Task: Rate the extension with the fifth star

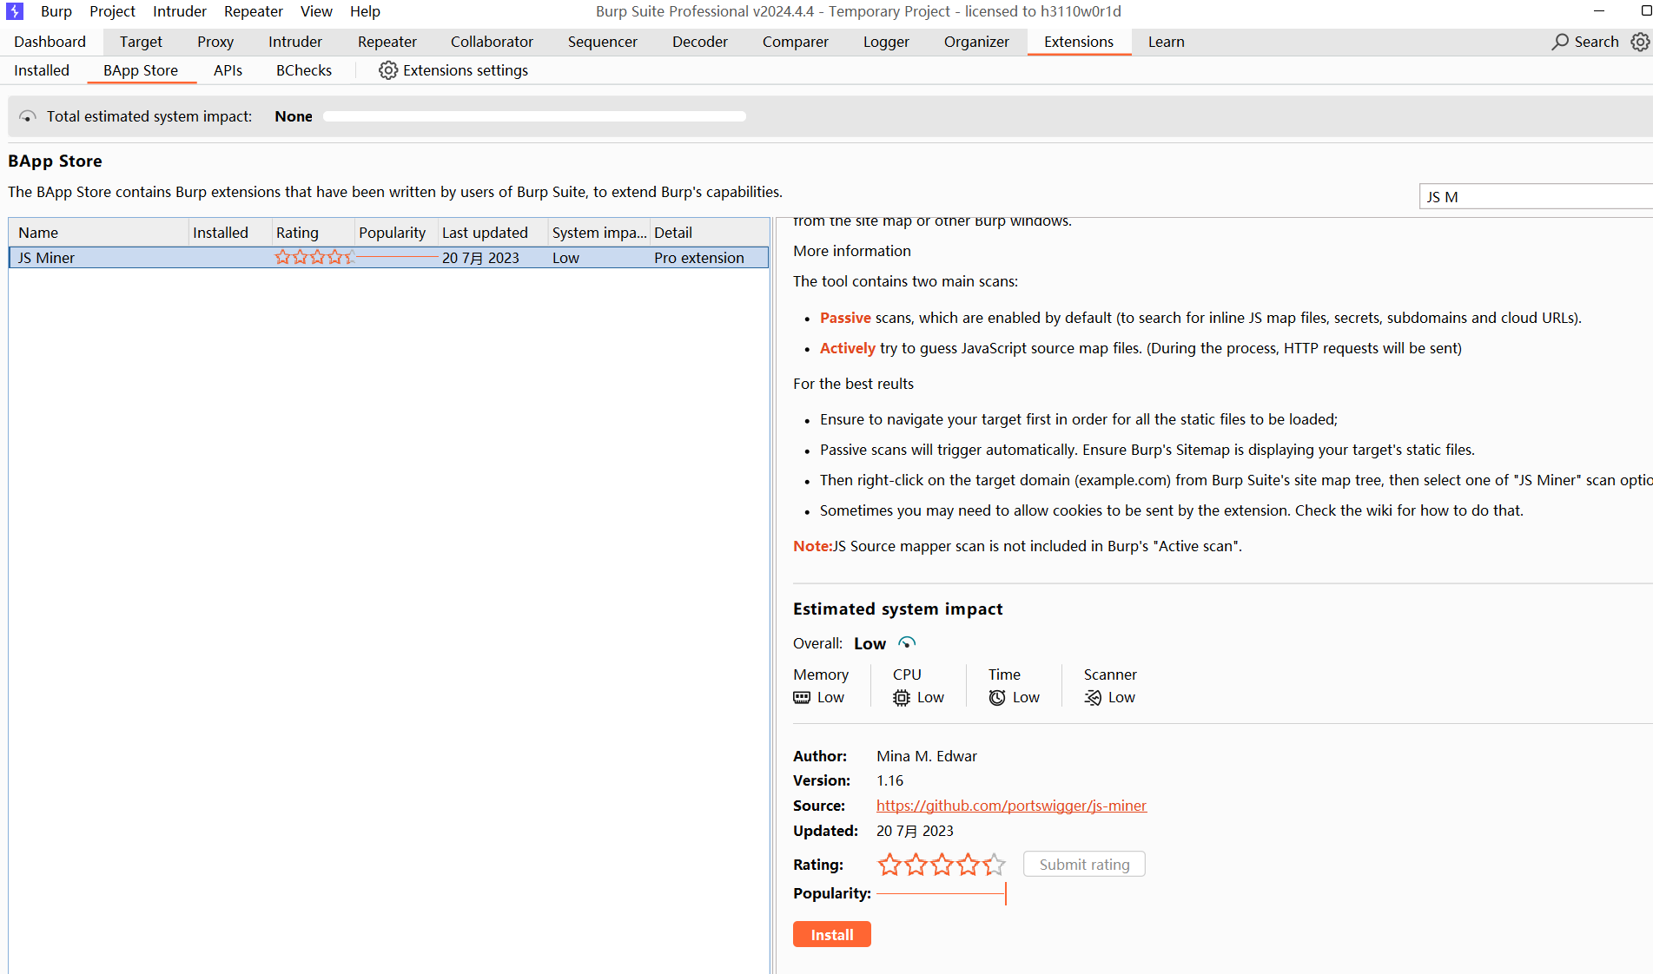Action: [994, 865]
